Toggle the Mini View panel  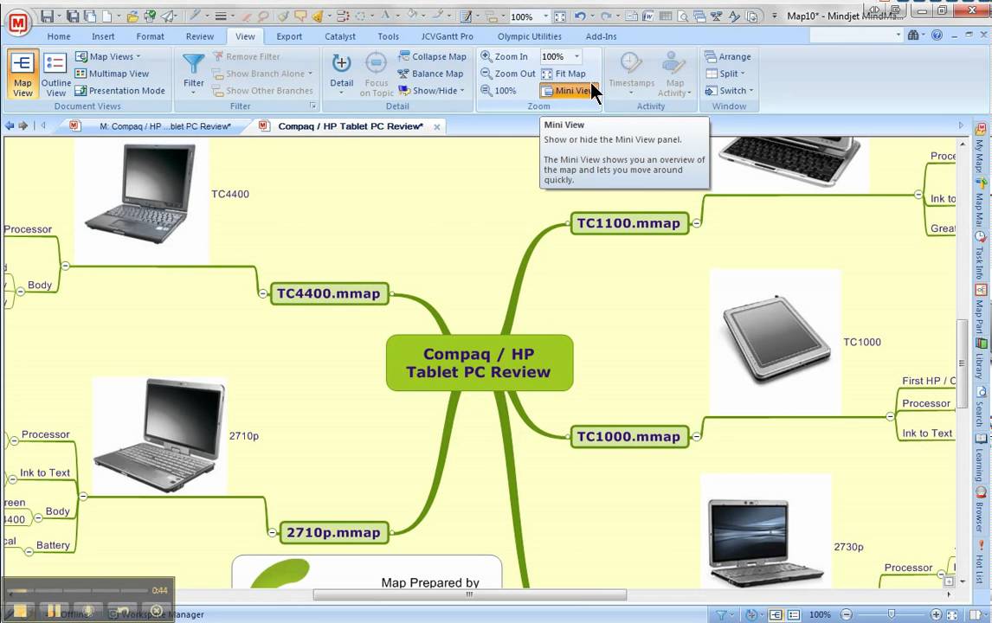point(567,91)
